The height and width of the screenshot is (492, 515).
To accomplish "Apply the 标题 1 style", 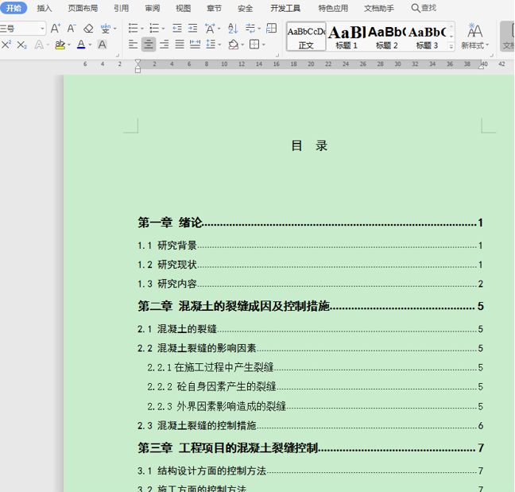I will click(347, 37).
